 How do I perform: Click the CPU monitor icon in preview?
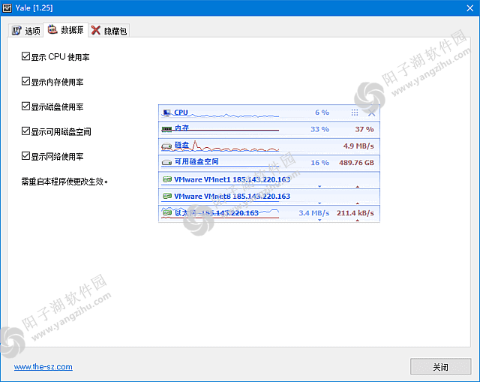tap(166, 113)
